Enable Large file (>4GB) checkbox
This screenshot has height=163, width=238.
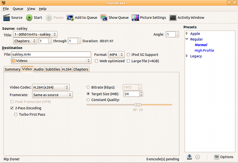click(x=128, y=61)
